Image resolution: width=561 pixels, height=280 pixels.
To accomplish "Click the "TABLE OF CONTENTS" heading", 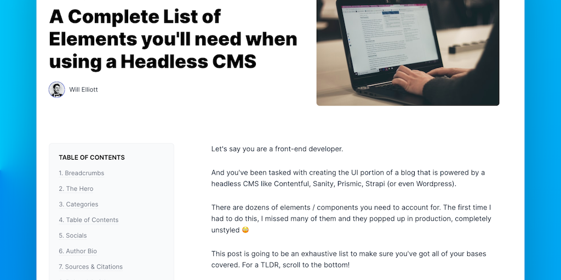I will 91,157.
